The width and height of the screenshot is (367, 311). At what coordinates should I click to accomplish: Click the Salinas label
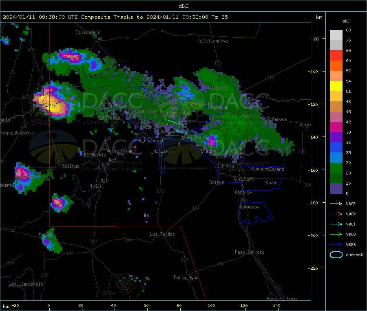pos(71,166)
